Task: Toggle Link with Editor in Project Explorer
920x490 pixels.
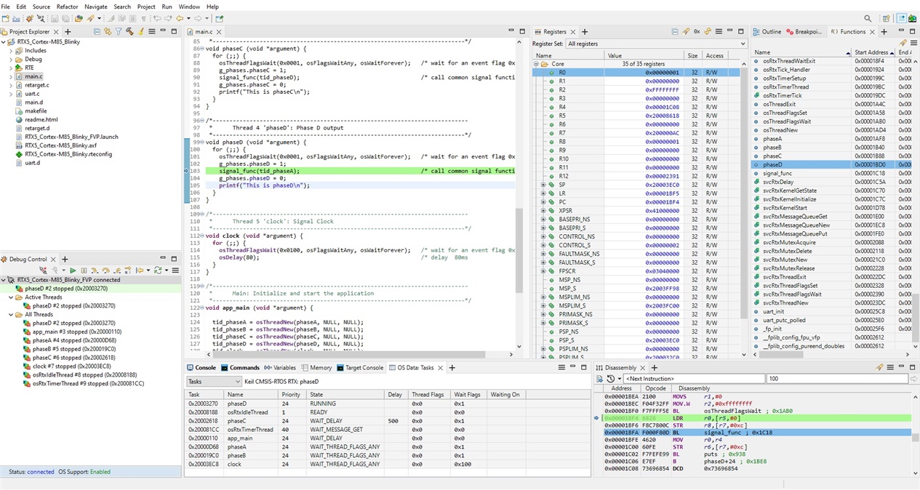Action: pyautogui.click(x=107, y=31)
